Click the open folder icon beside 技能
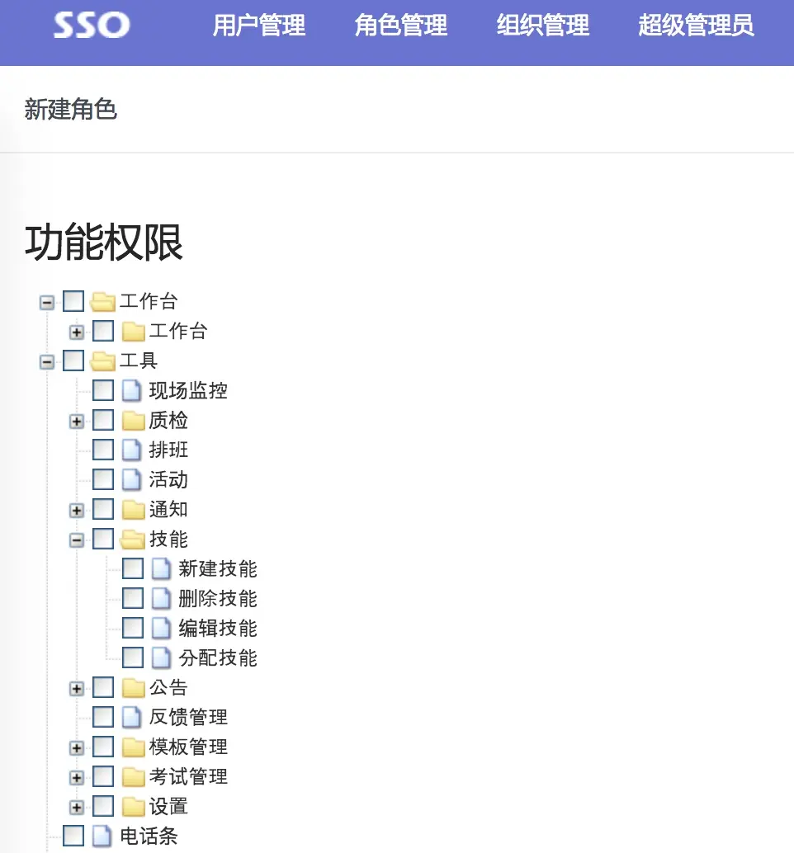Screen dimensions: 794x853 coord(132,540)
